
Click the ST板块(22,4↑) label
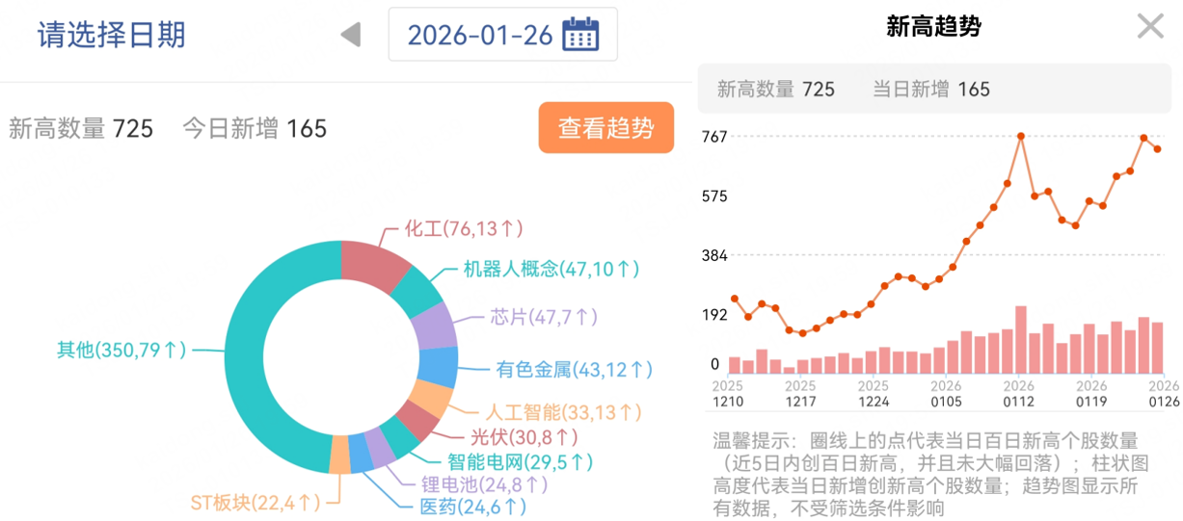coord(255,503)
